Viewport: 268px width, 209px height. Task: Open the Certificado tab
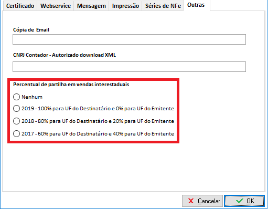(20, 6)
